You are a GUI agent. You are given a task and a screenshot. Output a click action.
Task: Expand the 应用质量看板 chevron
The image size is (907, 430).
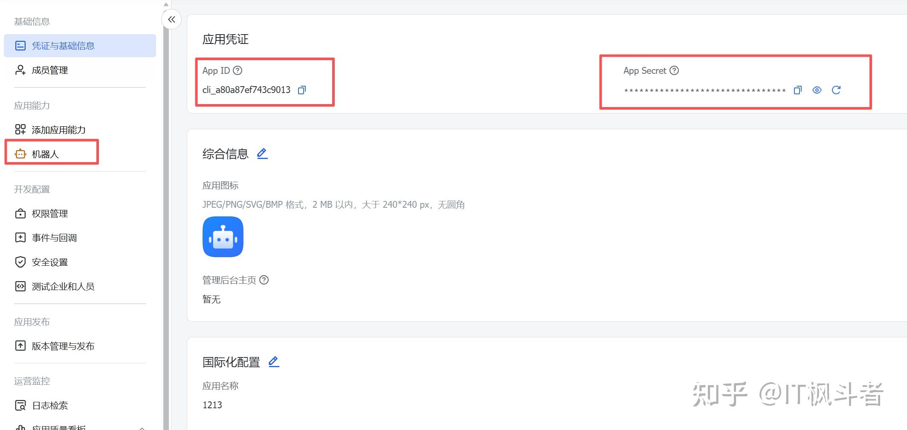click(x=142, y=427)
